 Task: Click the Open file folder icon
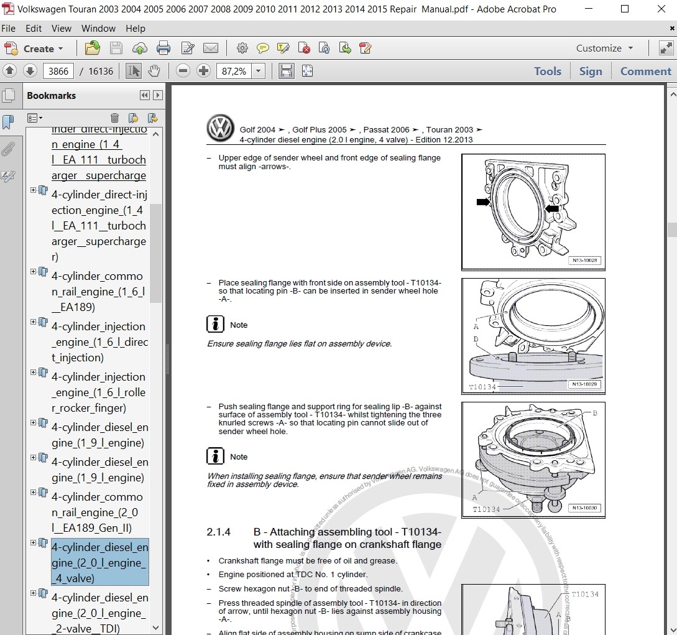92,49
